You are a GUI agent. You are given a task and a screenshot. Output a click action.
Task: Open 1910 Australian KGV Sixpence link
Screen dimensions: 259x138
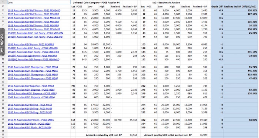point(31,86)
